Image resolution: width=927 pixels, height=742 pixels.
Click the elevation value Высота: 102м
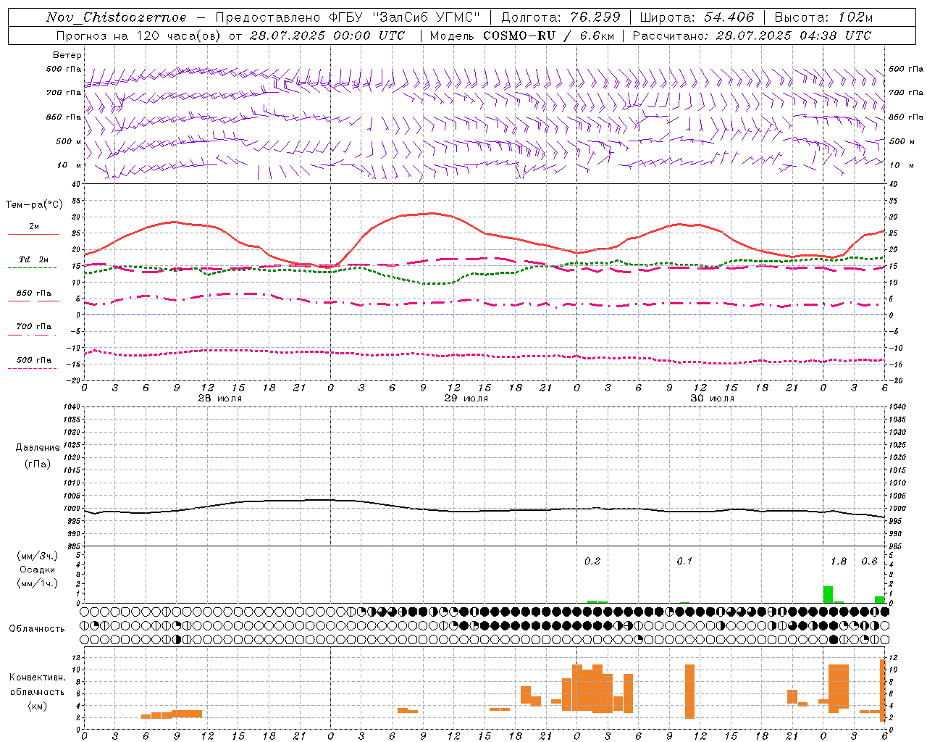[x=823, y=17]
